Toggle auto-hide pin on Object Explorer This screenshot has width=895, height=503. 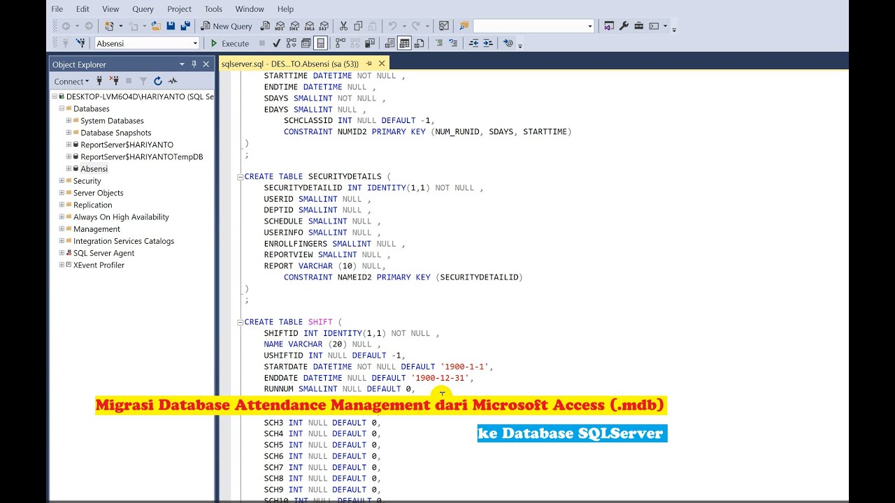click(194, 64)
